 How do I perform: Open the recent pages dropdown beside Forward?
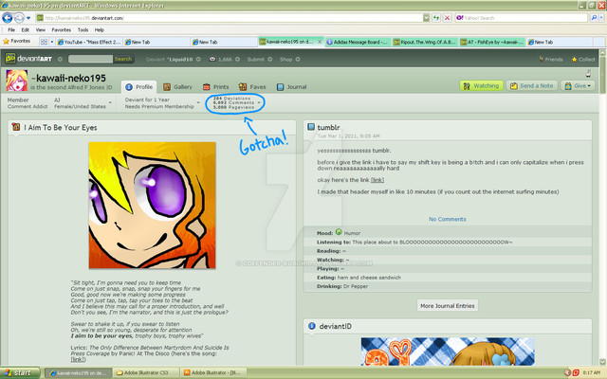coord(28,18)
